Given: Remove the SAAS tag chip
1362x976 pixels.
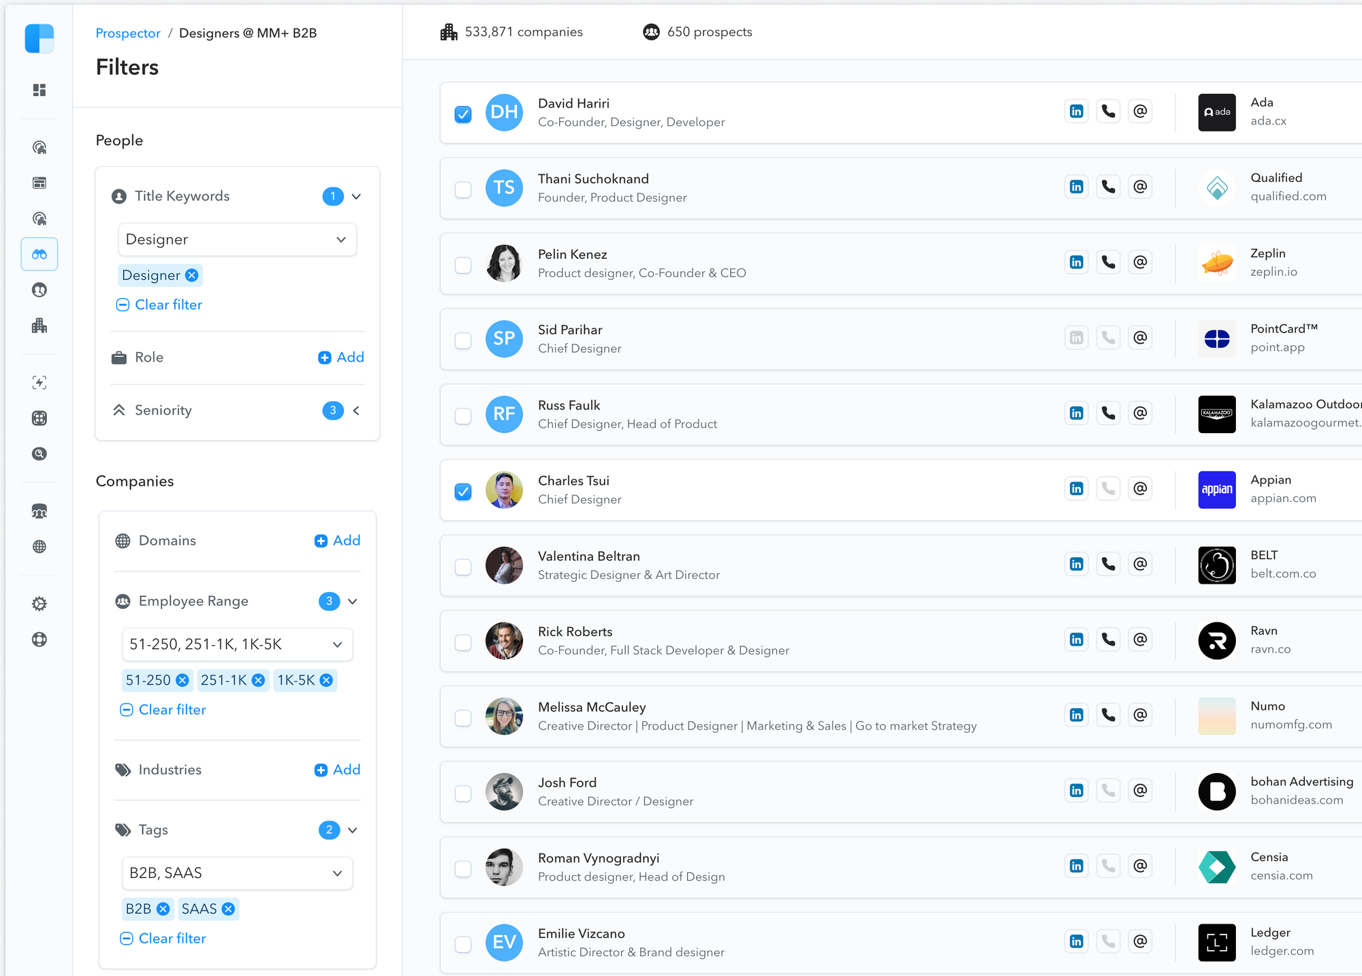Looking at the screenshot, I should [228, 909].
